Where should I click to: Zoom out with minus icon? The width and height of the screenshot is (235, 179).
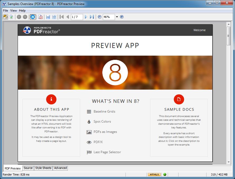(x=100, y=17)
